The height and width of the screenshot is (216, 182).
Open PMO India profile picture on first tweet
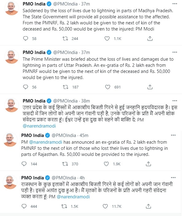[12, 8]
